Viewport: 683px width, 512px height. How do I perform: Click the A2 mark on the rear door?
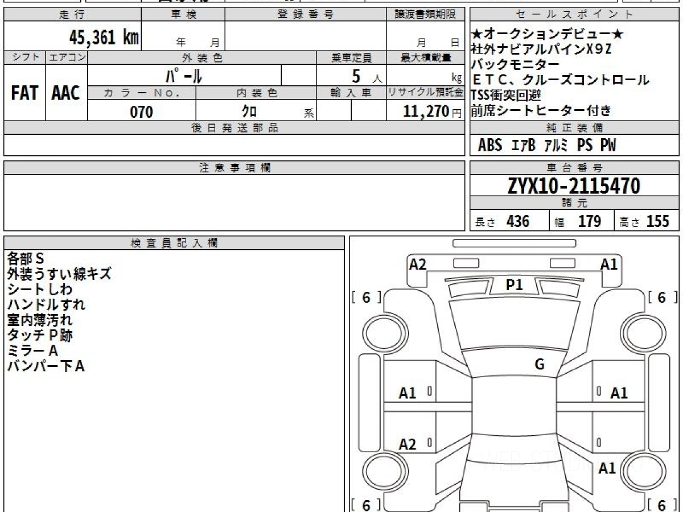(408, 444)
